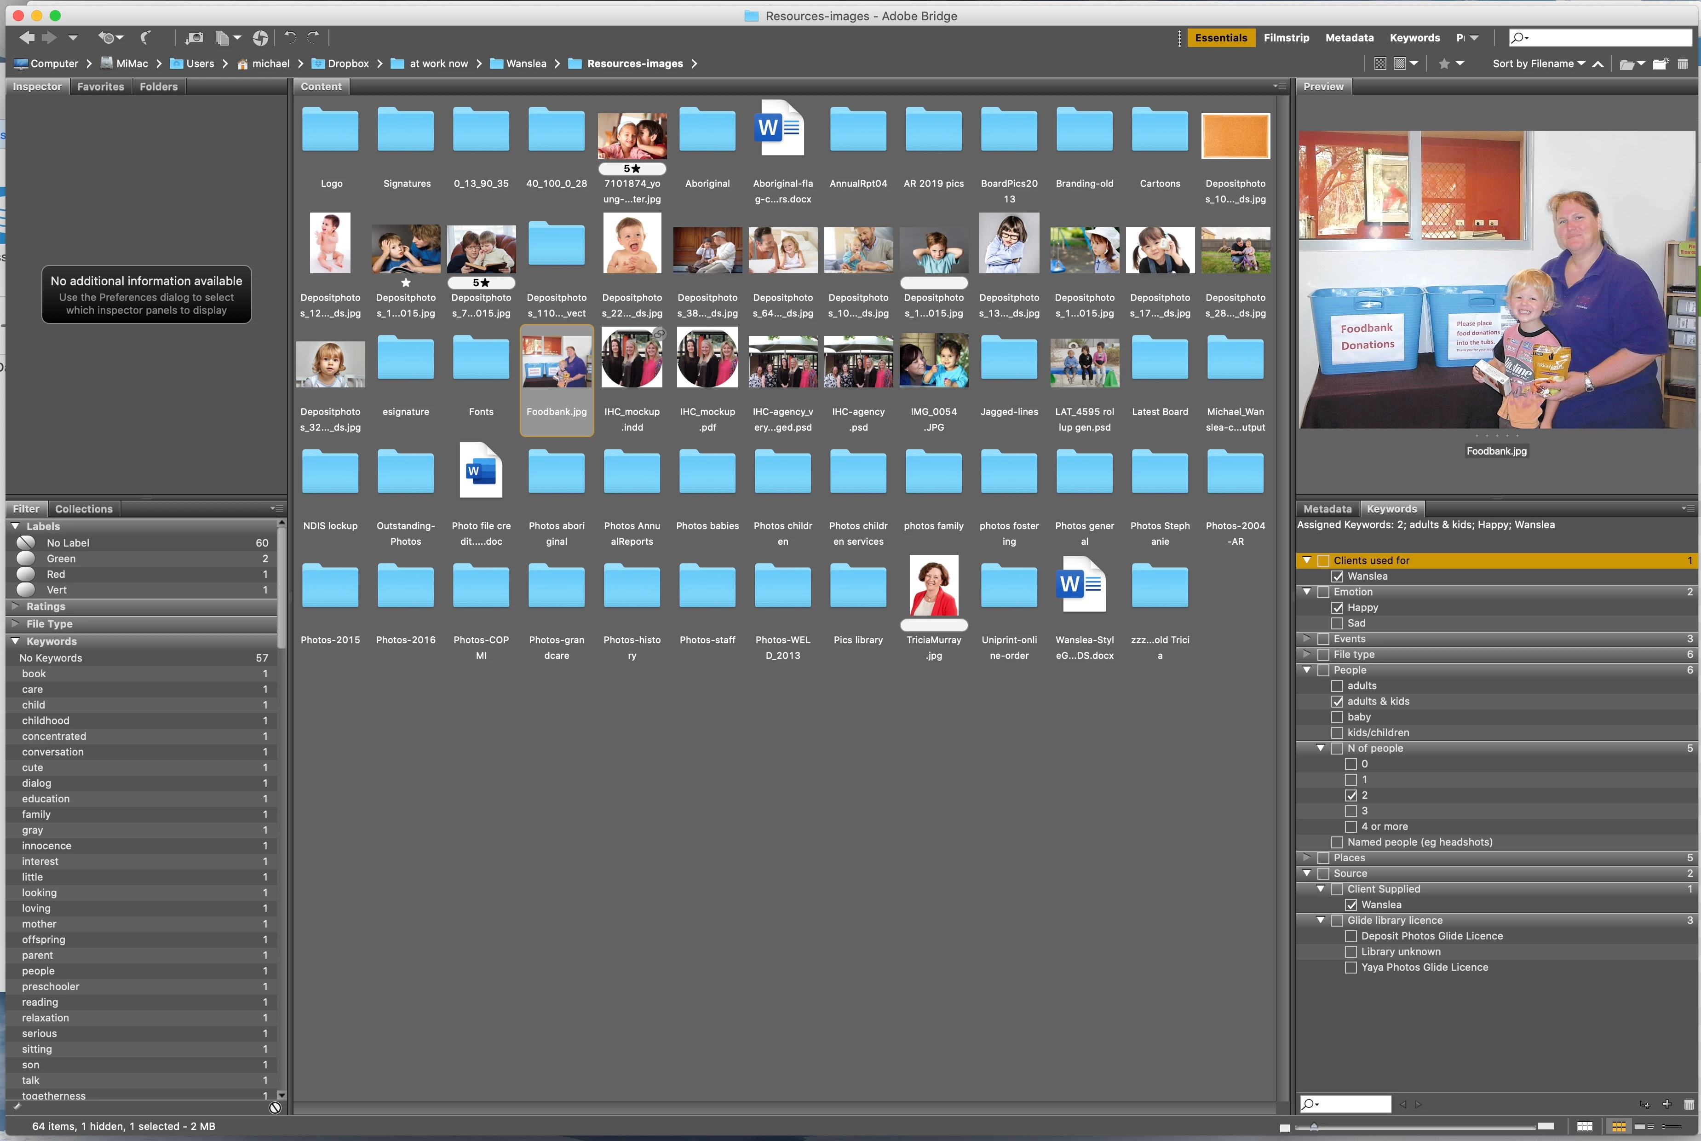Expand the Ratings filter section
Image resolution: width=1701 pixels, height=1141 pixels.
(x=15, y=606)
